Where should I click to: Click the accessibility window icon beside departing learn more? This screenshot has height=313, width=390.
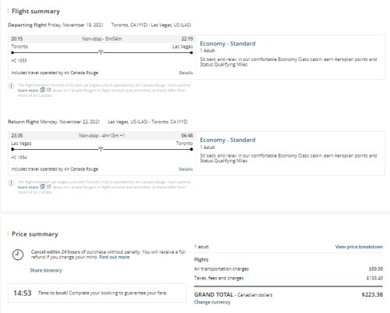(x=42, y=90)
